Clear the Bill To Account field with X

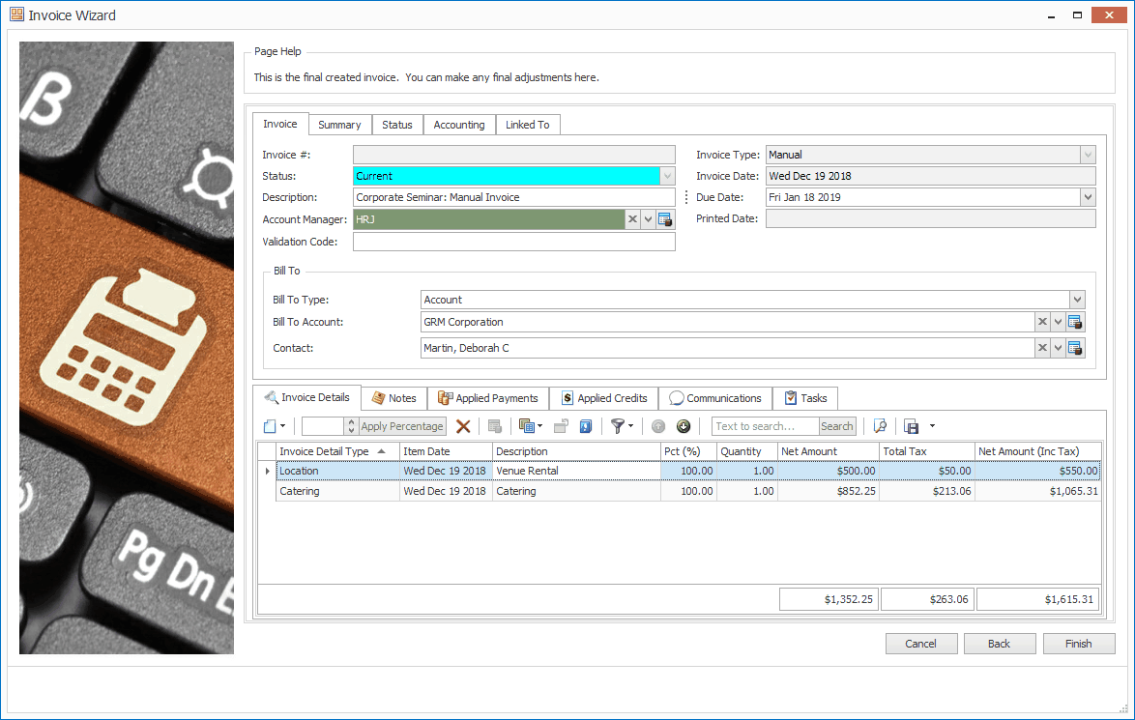[1042, 322]
